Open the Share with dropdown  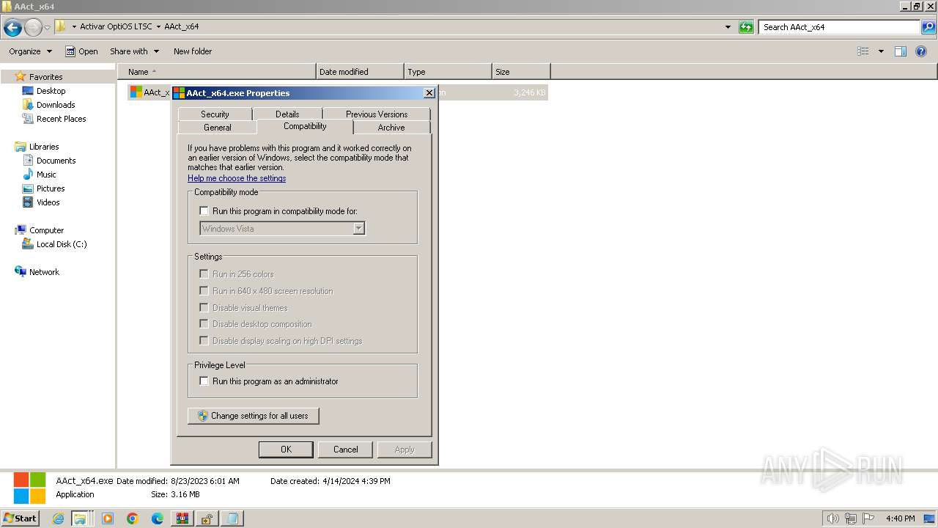[134, 51]
